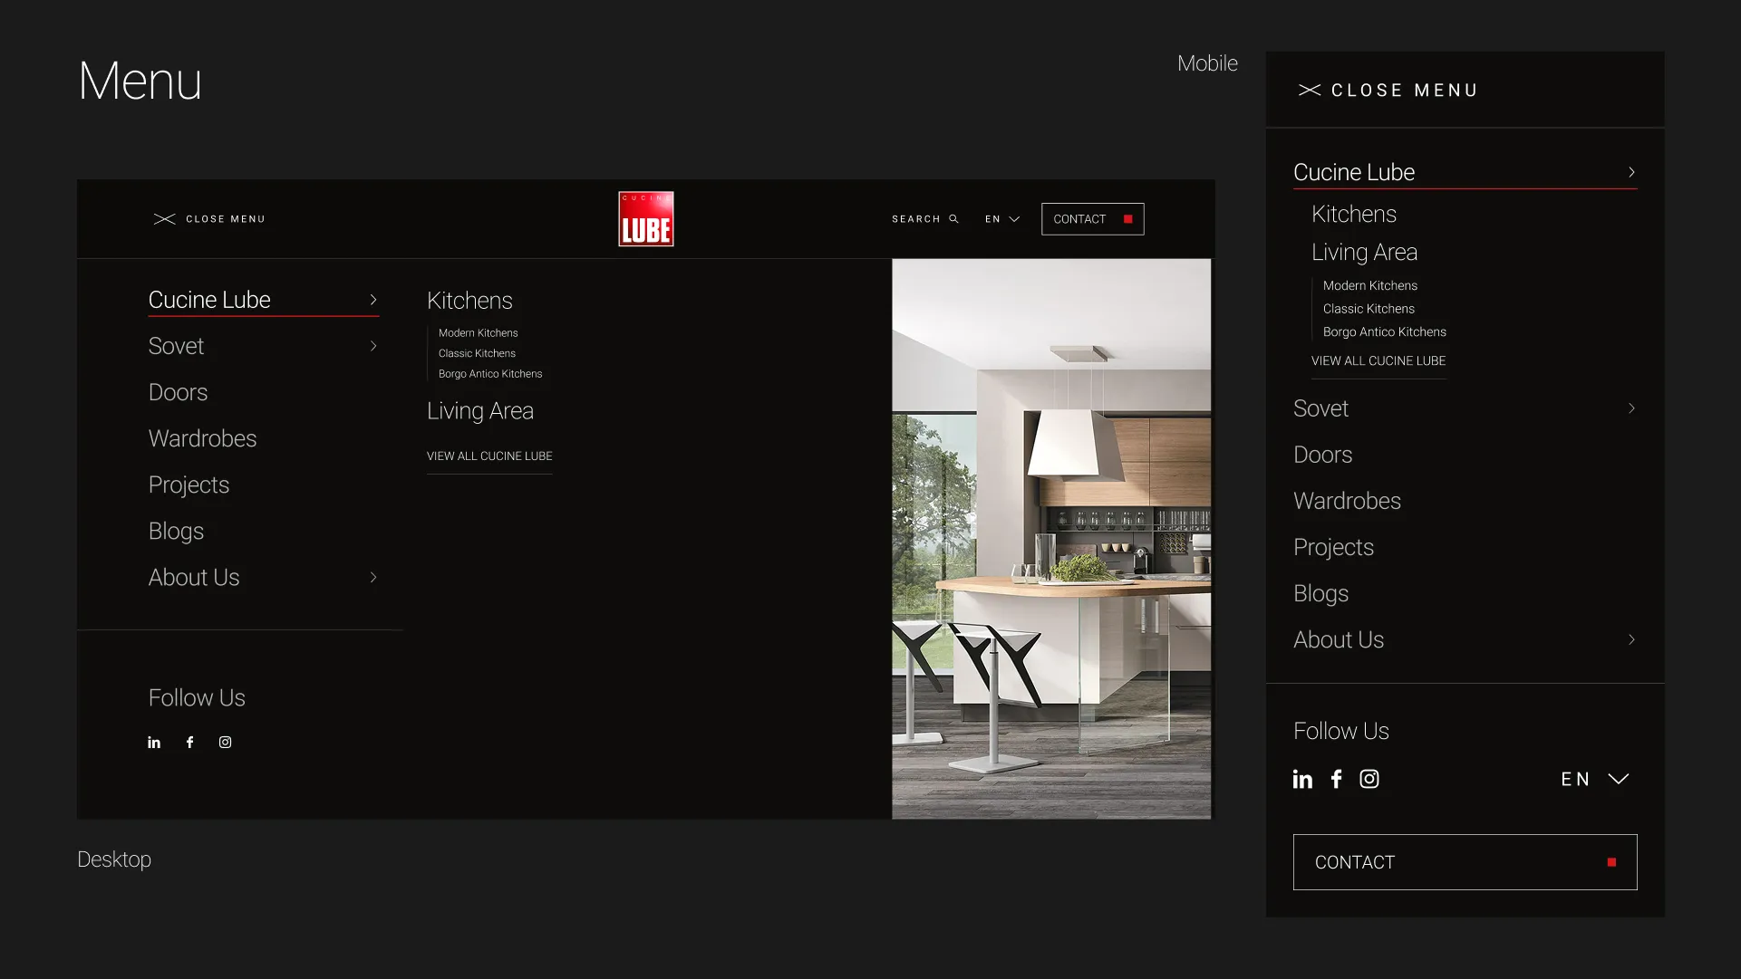This screenshot has width=1741, height=979.
Task: Close the desktop menu with X icon
Action: click(164, 219)
